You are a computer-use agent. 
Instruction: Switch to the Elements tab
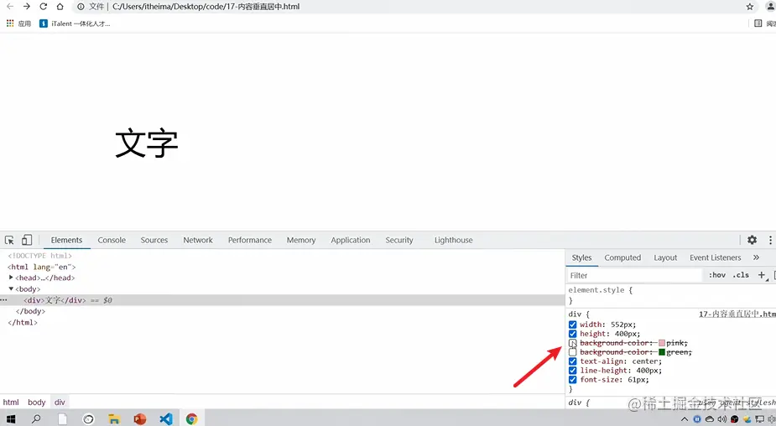pyautogui.click(x=66, y=240)
